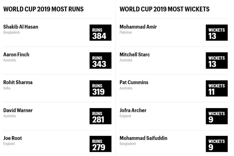The height and width of the screenshot is (156, 234).
Task: Open Shakib Al Hasan player name
Action: (21, 27)
